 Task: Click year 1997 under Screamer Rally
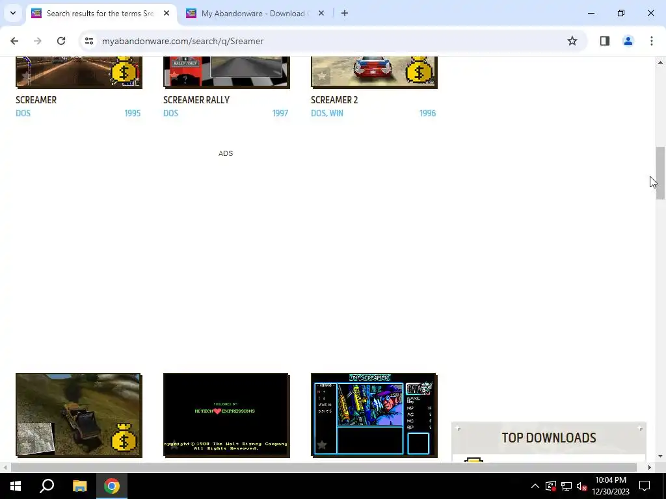[x=280, y=113]
